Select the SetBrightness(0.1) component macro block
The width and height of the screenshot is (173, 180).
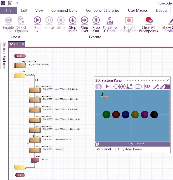coord(35,140)
